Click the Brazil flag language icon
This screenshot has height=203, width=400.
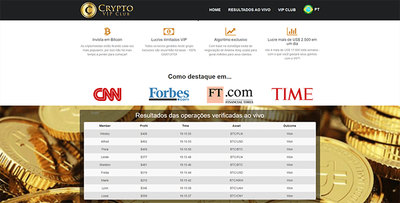pos(308,9)
